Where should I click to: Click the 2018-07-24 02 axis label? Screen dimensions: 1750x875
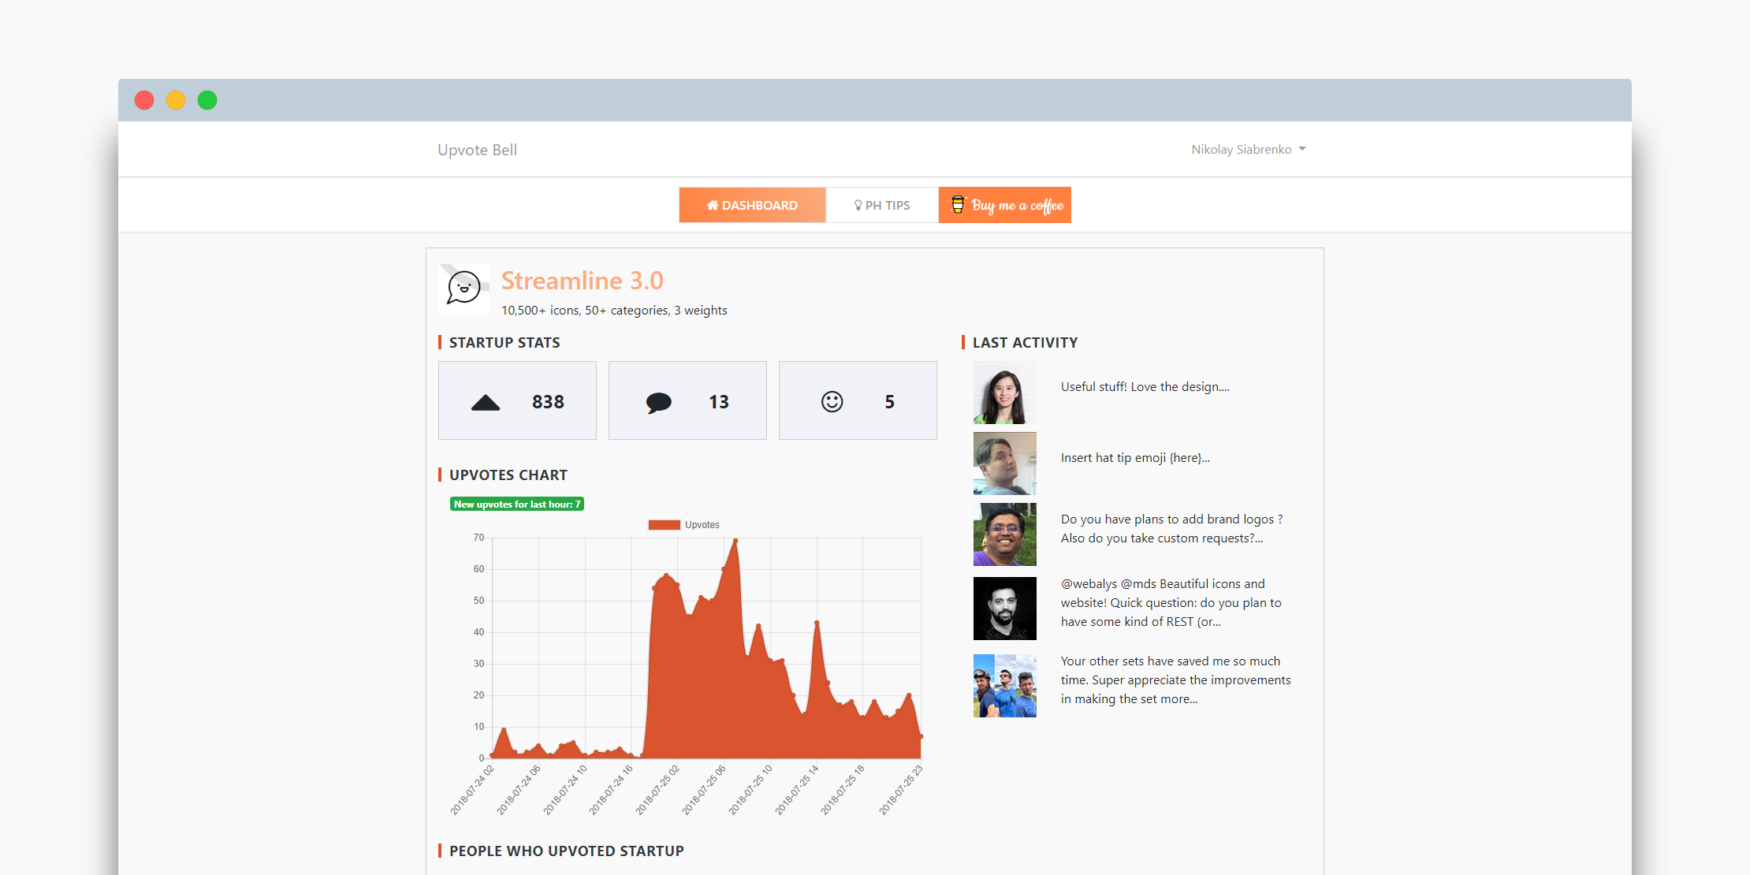click(472, 790)
